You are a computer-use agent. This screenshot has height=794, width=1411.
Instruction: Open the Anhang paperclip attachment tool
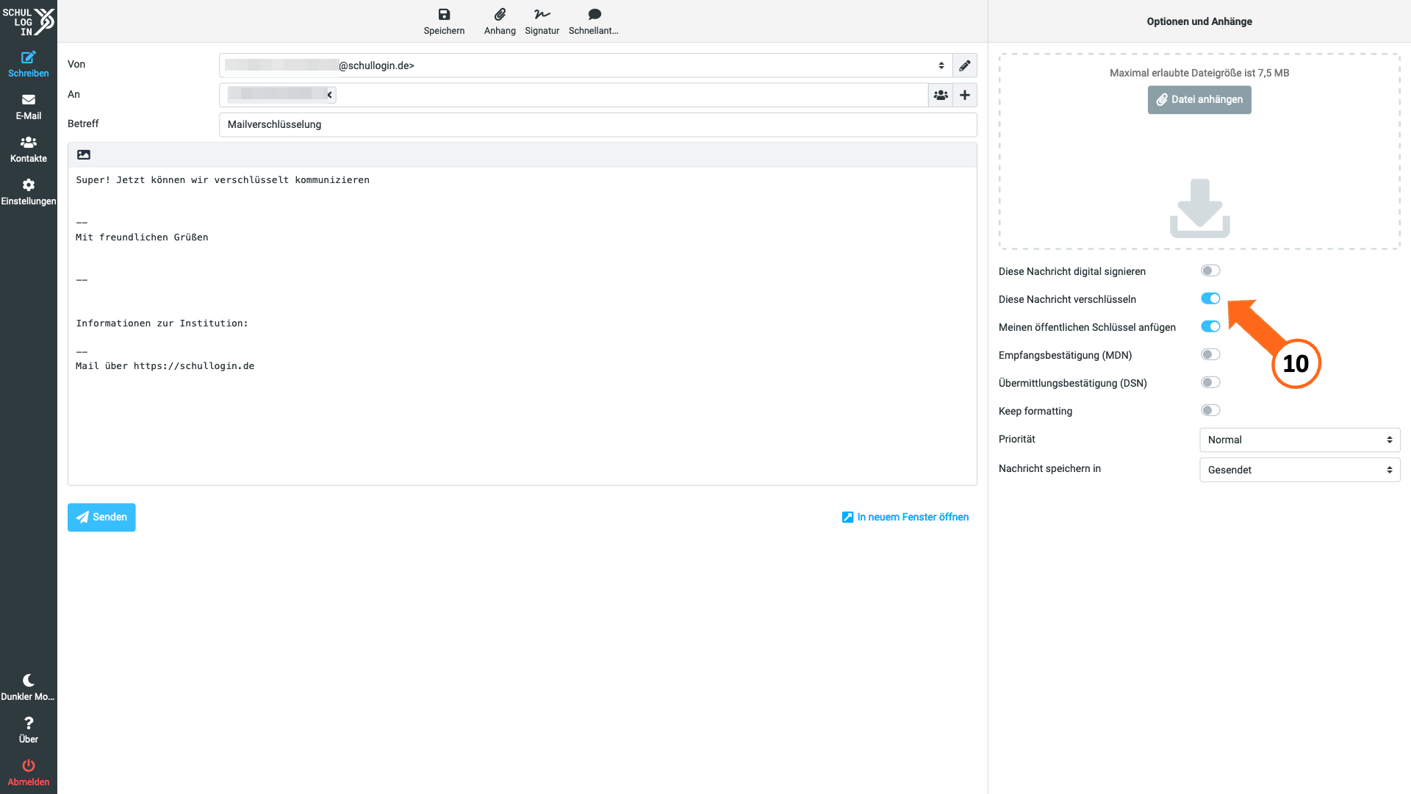500,15
